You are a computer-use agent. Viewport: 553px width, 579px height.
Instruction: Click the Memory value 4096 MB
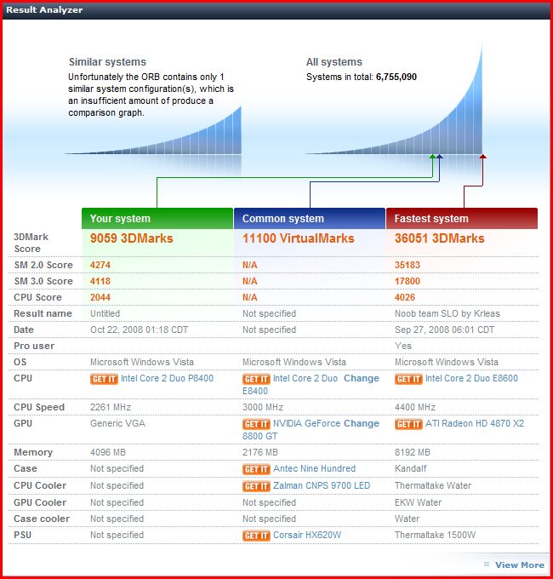(x=108, y=452)
